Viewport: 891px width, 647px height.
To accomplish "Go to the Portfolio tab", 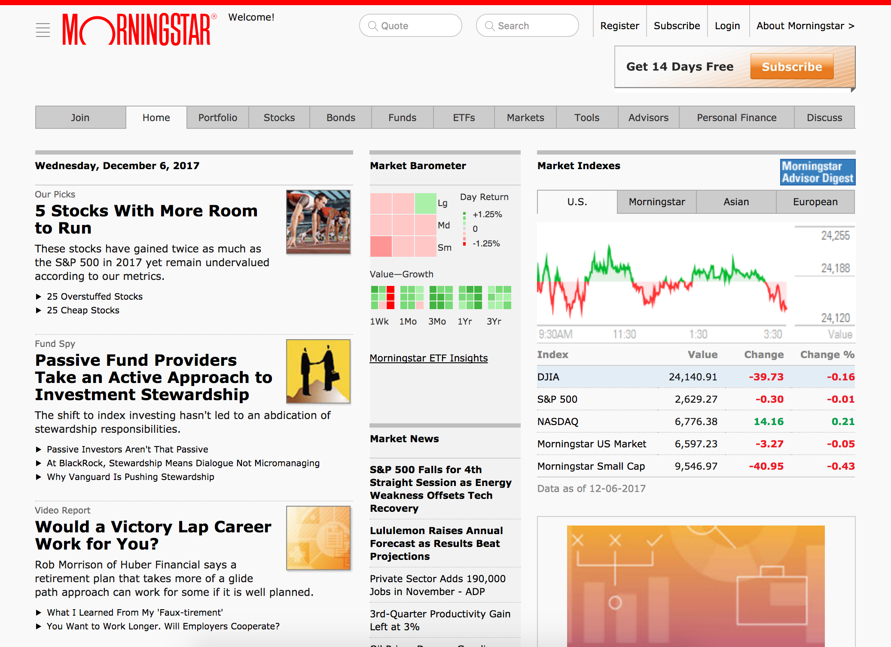I will [218, 118].
